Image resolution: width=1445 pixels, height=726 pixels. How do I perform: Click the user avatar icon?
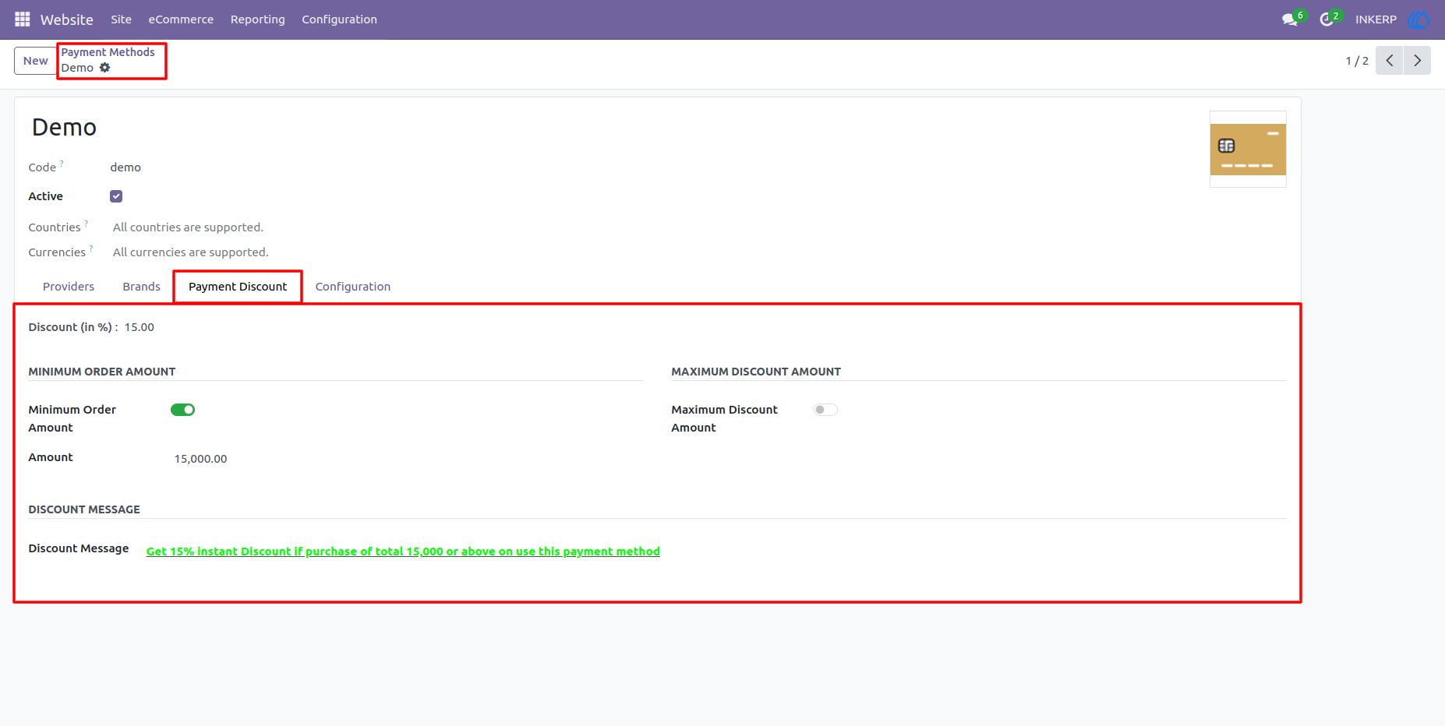(x=1419, y=19)
